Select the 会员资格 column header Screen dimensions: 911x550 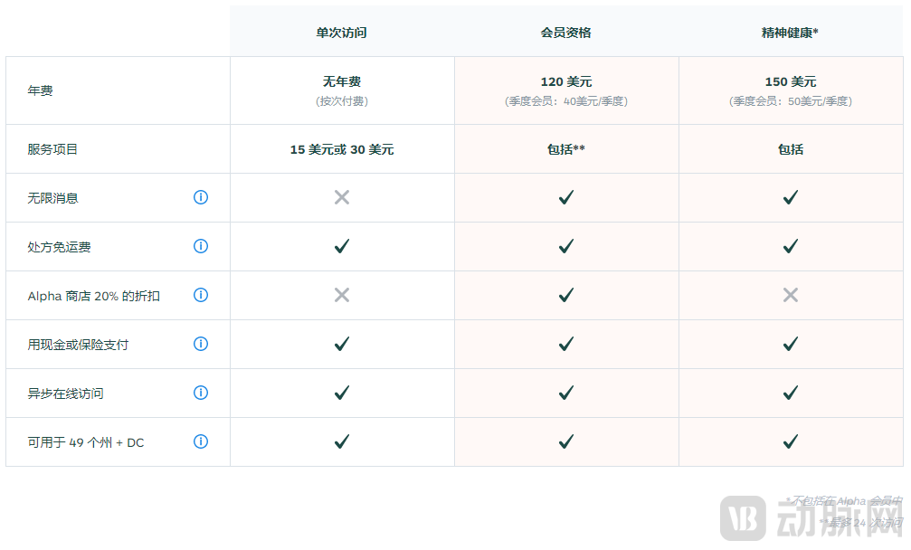566,33
